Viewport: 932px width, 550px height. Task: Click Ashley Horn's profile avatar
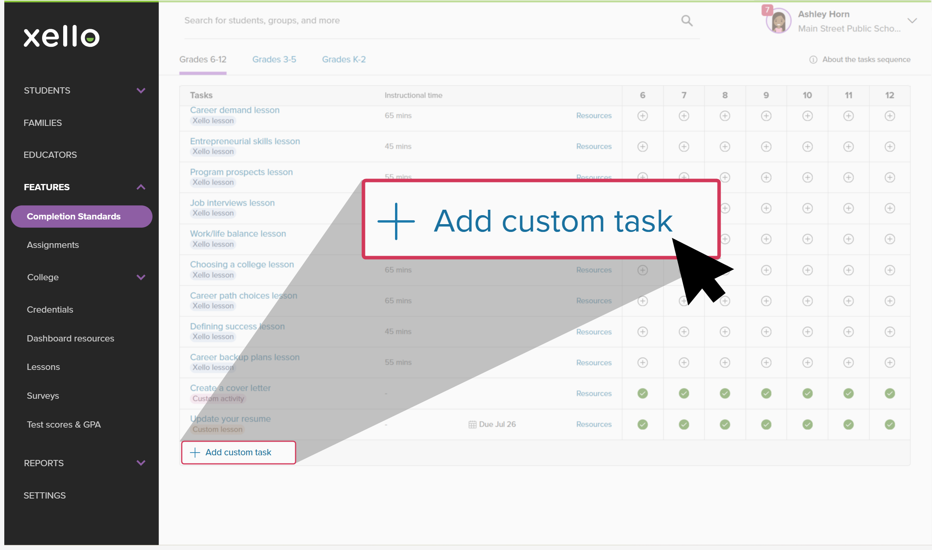[x=778, y=21]
